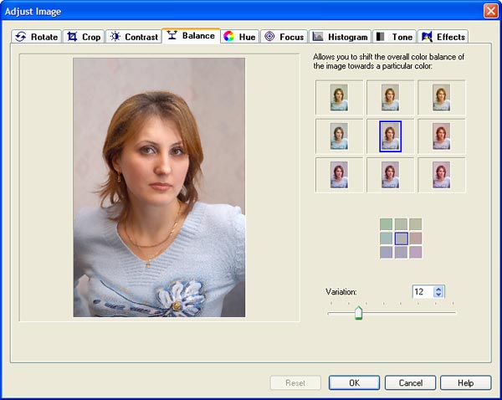Screen dimensions: 502x400
Task: Click the large portrait preview image
Action: coord(159,187)
